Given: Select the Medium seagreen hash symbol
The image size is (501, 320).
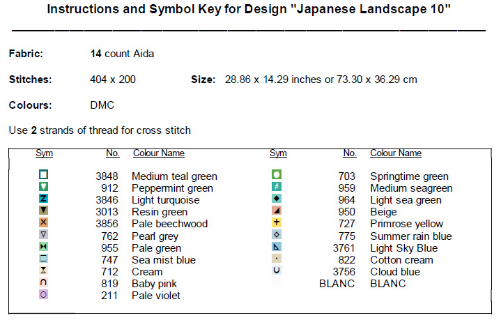Looking at the screenshot, I should pos(277,187).
